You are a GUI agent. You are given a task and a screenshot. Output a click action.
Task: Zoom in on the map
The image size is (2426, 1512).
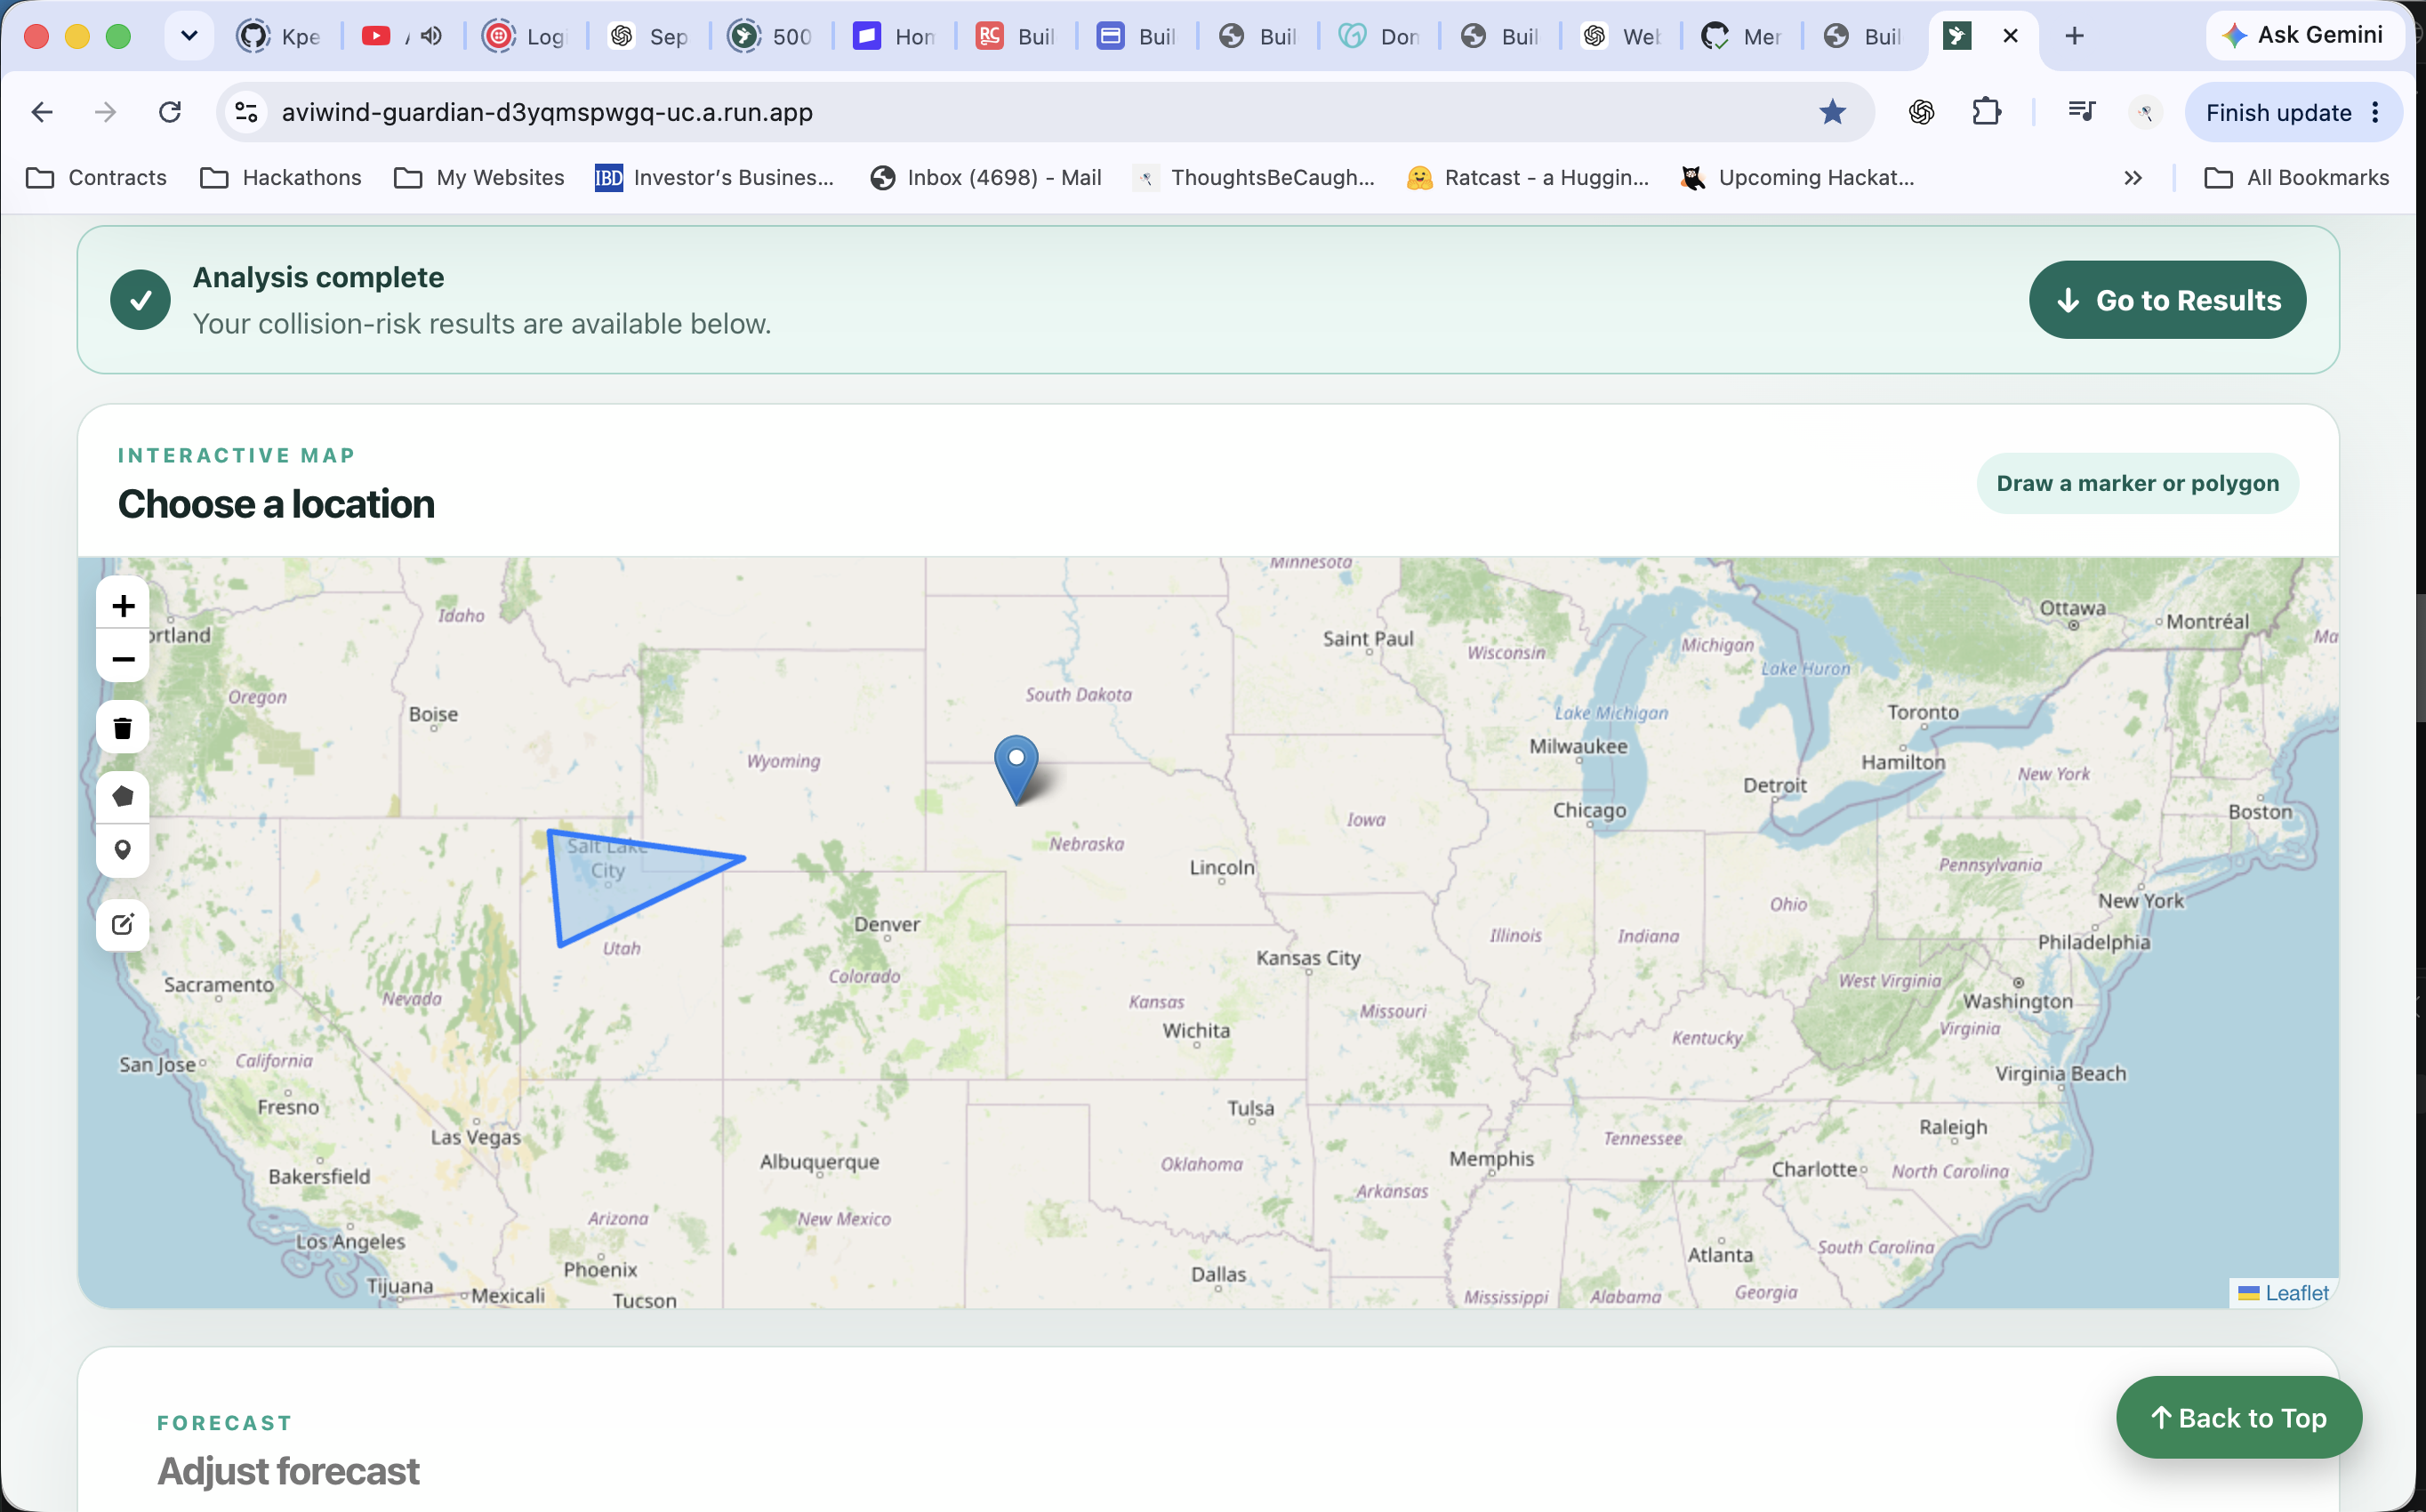[x=123, y=605]
